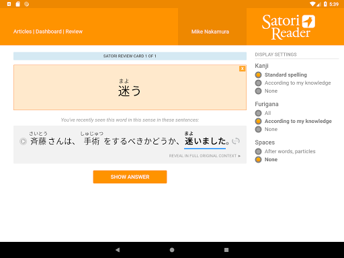This screenshot has height=258, width=344.
Task: Close the review card with X icon
Action: tap(242, 69)
